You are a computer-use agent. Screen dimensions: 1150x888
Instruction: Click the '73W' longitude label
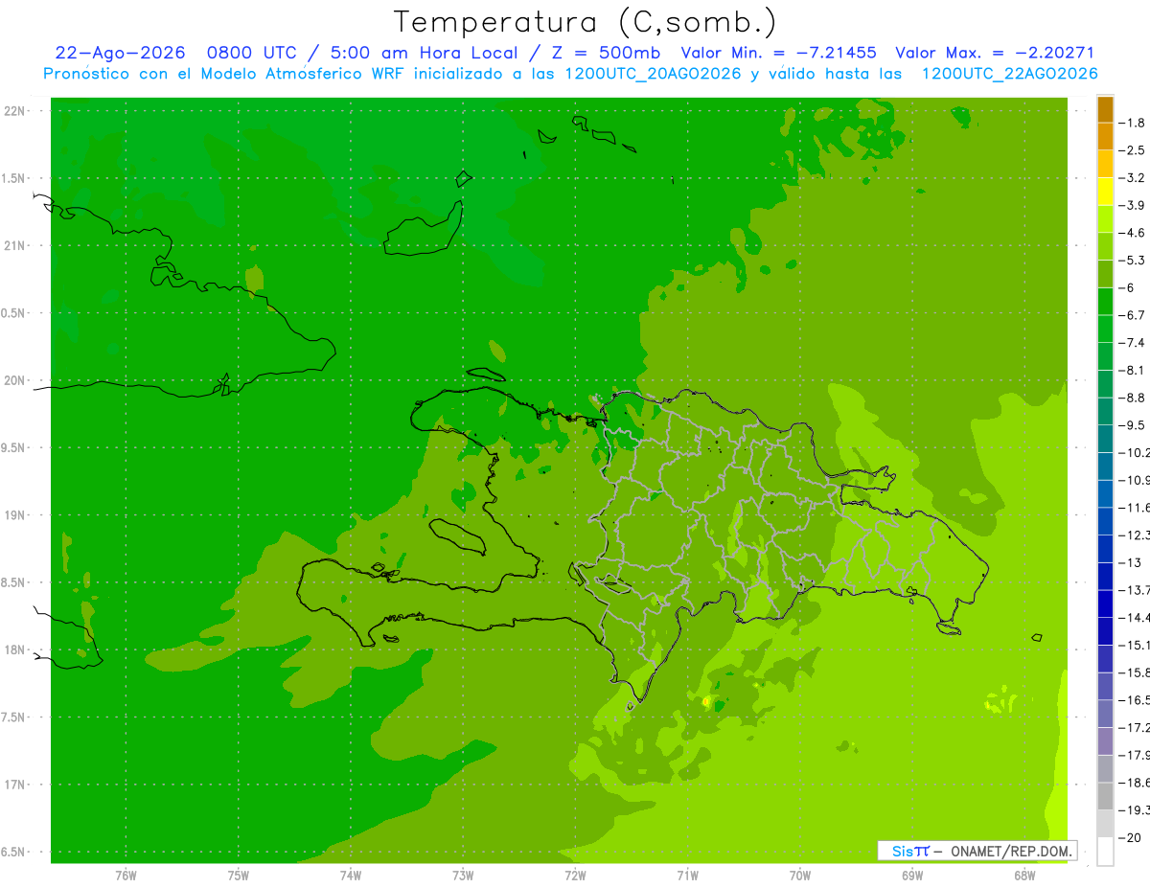pyautogui.click(x=463, y=876)
